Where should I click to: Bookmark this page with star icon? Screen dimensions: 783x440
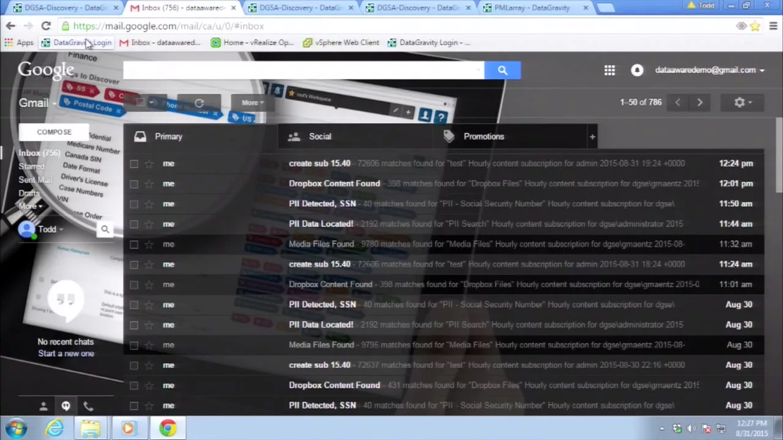pos(755,26)
